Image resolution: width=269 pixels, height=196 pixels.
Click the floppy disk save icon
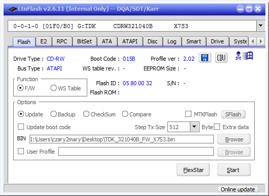[205, 58]
